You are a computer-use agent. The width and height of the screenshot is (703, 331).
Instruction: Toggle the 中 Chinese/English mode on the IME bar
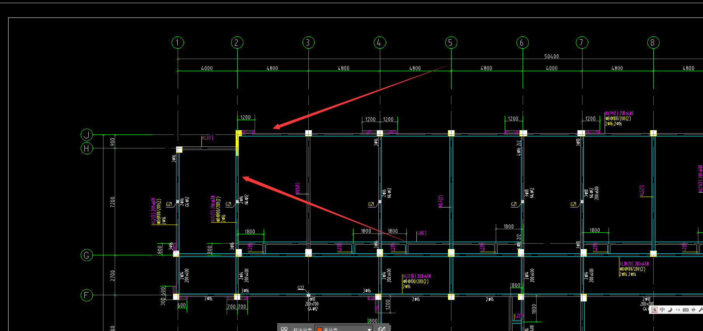[662, 310]
